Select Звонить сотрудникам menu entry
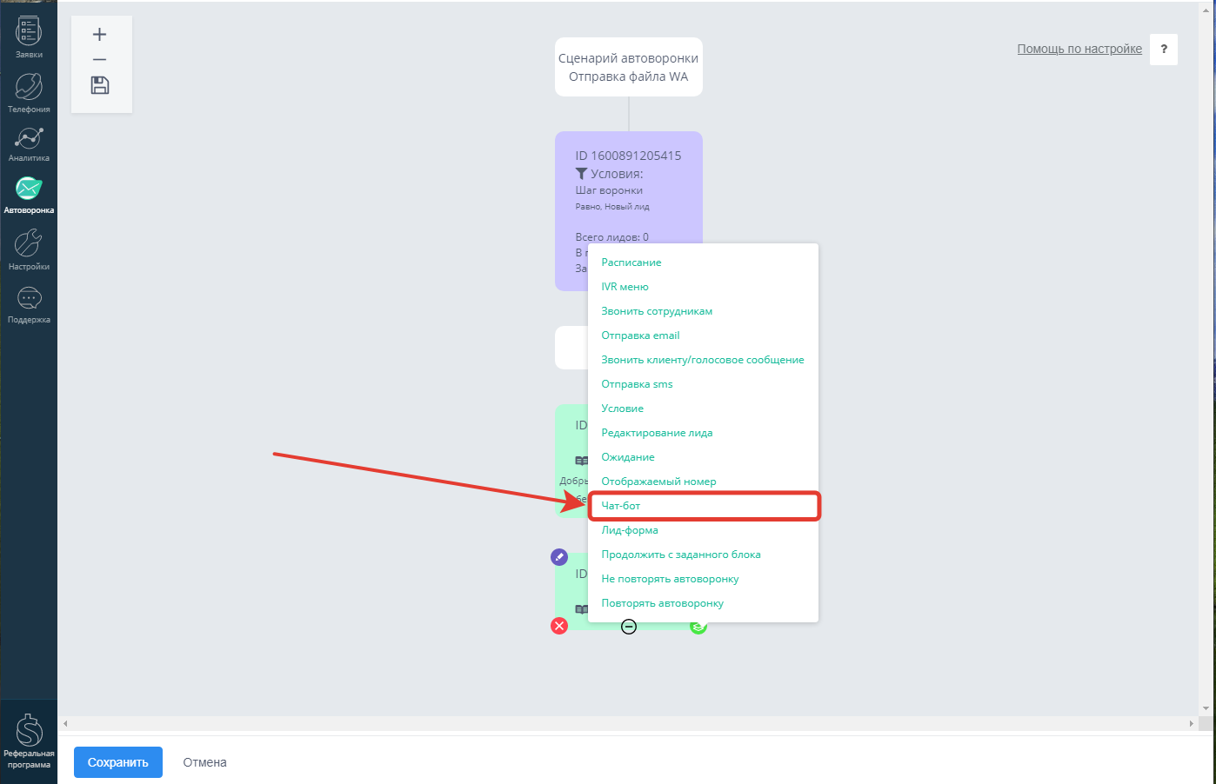The image size is (1216, 784). tap(657, 311)
